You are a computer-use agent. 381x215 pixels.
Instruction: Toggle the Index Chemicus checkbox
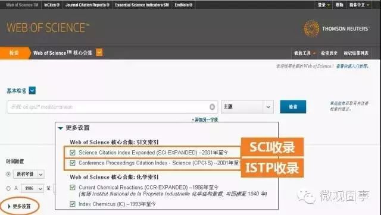[x=73, y=204]
